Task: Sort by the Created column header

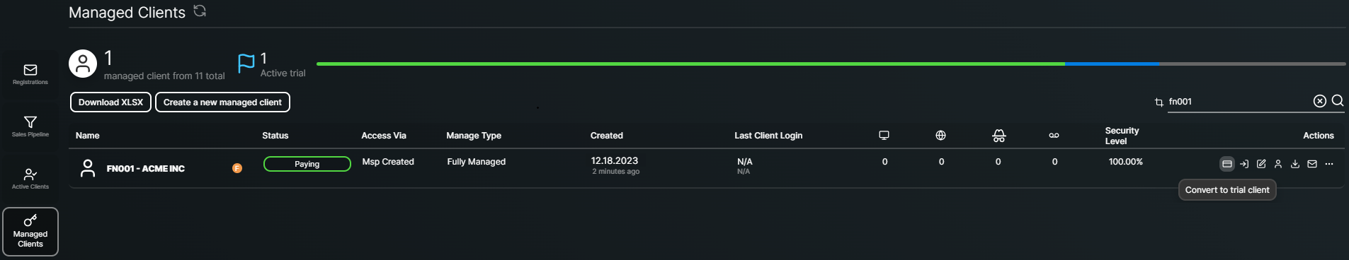Action: (607, 136)
